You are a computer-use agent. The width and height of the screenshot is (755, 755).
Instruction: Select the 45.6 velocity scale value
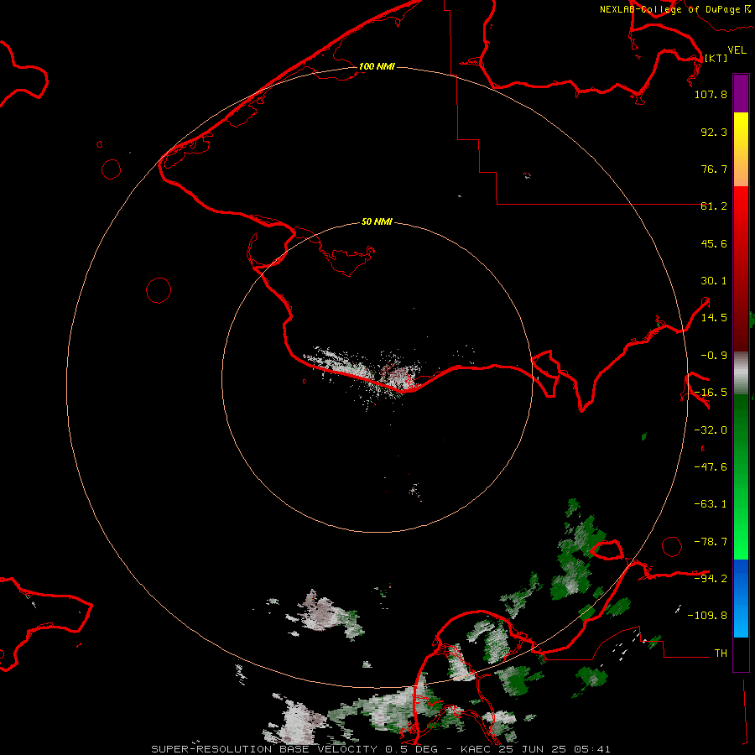pos(714,243)
